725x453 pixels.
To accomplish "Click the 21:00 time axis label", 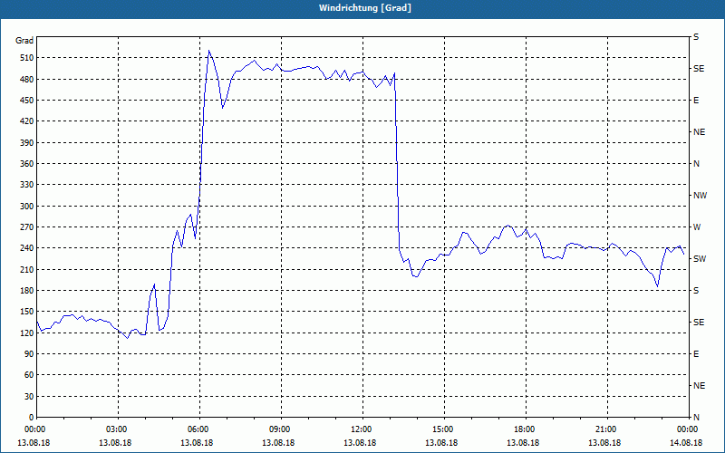I will [x=606, y=429].
